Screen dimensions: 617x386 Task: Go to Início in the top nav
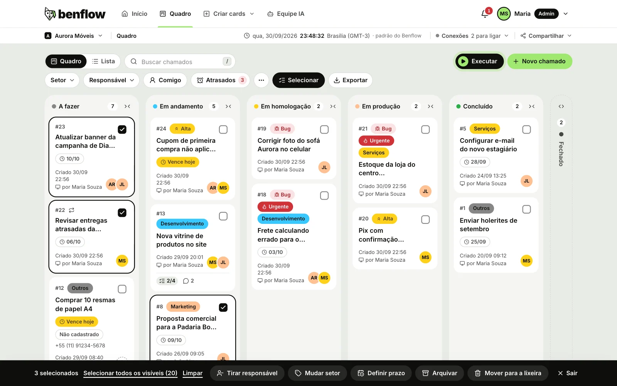(134, 14)
